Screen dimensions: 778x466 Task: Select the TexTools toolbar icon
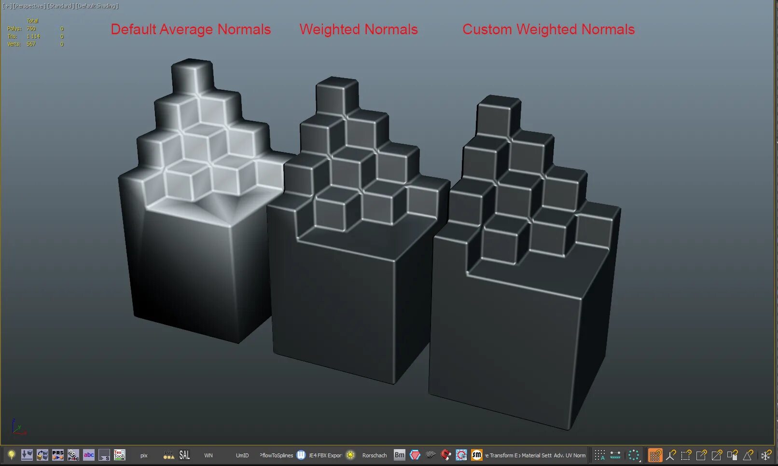tap(119, 455)
